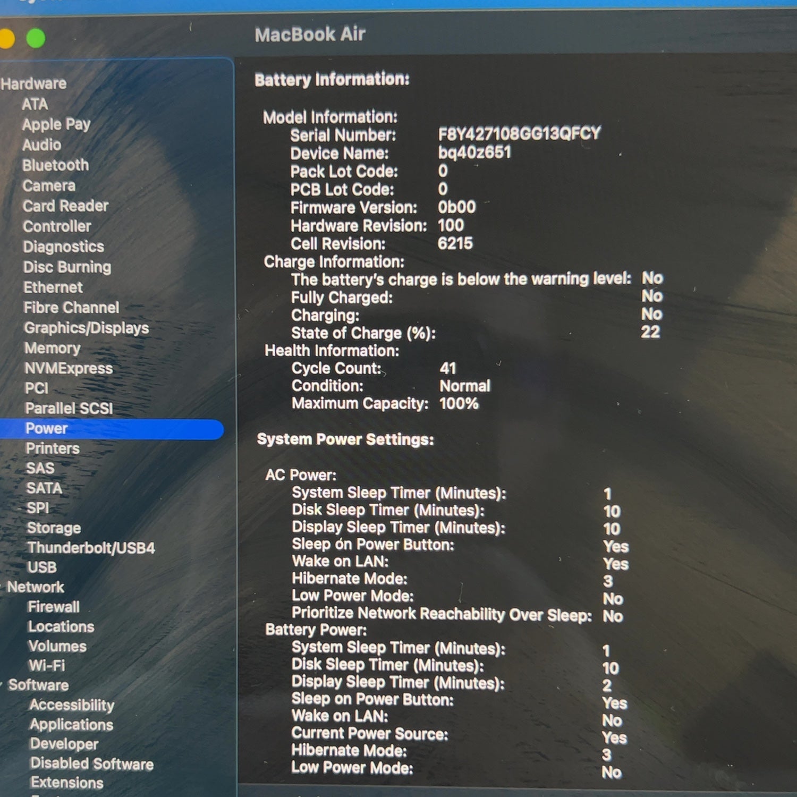Select the USB sidebar entry
The width and height of the screenshot is (797, 797).
click(42, 567)
